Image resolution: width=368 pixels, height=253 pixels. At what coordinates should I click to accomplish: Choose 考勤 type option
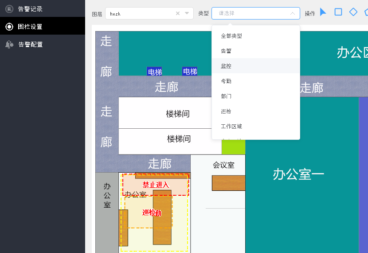pyautogui.click(x=256, y=81)
